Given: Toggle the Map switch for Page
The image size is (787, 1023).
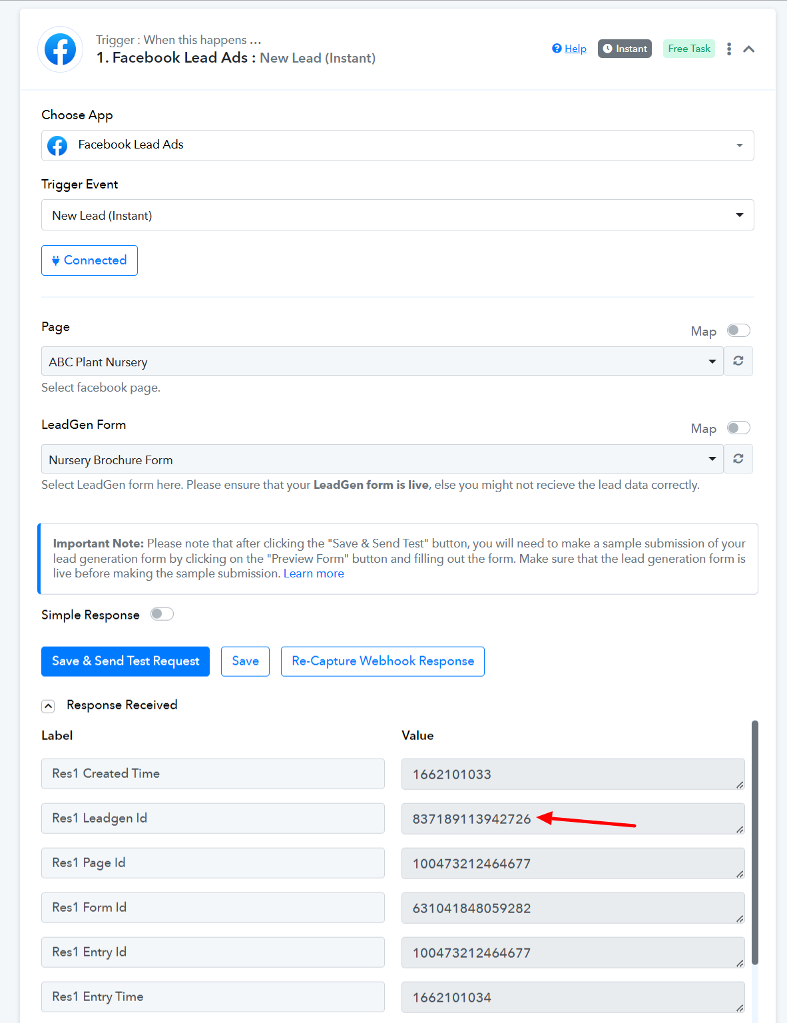Looking at the screenshot, I should [738, 330].
